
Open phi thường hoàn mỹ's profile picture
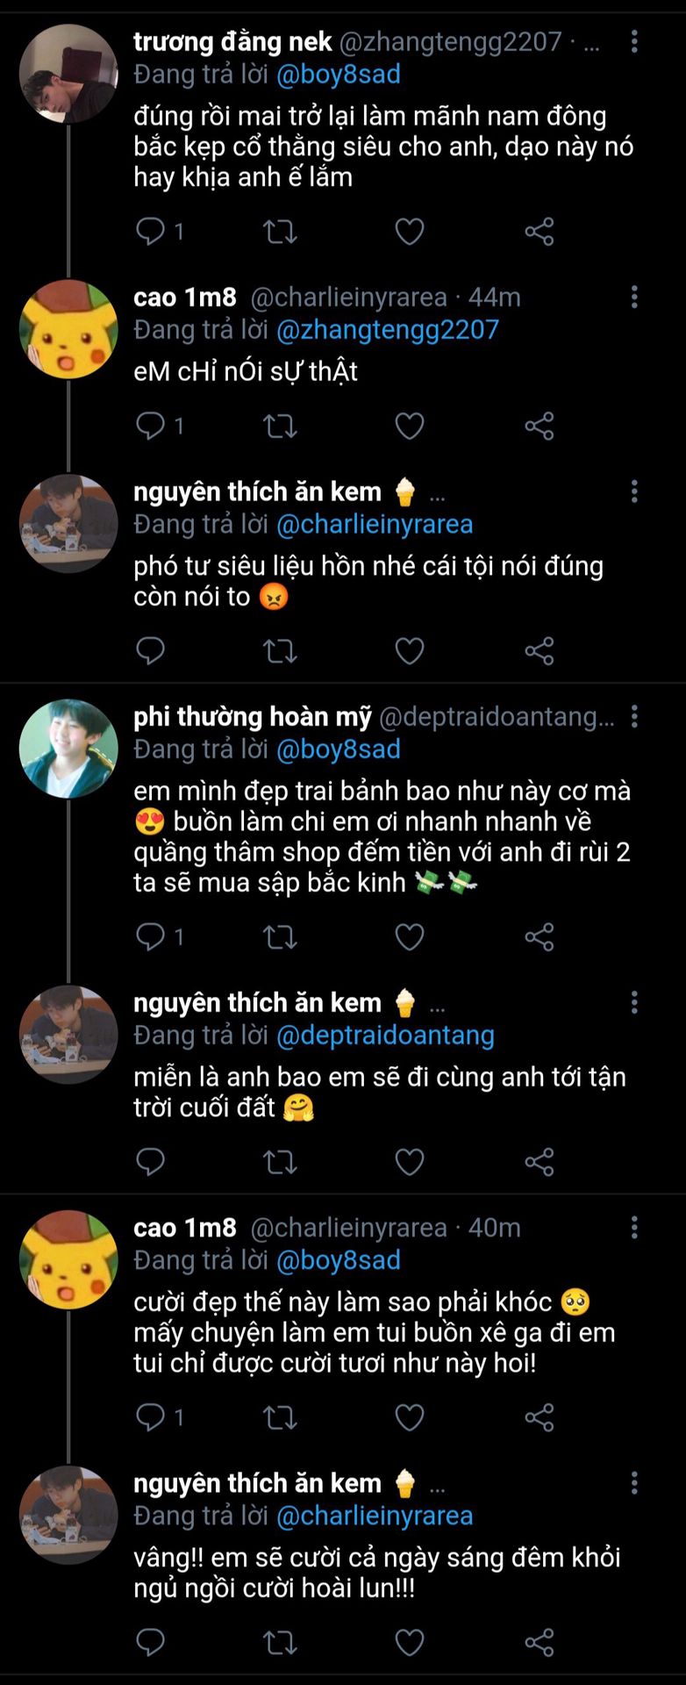[x=68, y=749]
